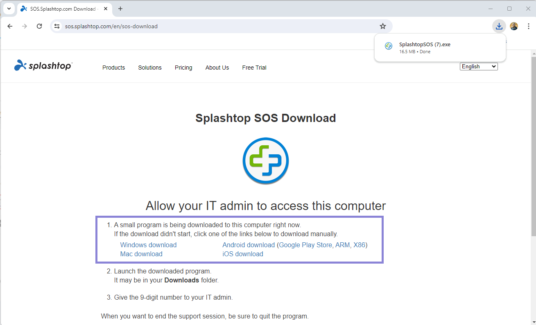Open downloaded SplashtopSOS (7).exe entry
The width and height of the screenshot is (536, 325).
(x=440, y=48)
